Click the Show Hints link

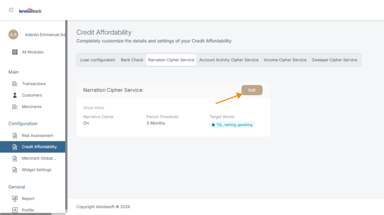click(x=94, y=108)
